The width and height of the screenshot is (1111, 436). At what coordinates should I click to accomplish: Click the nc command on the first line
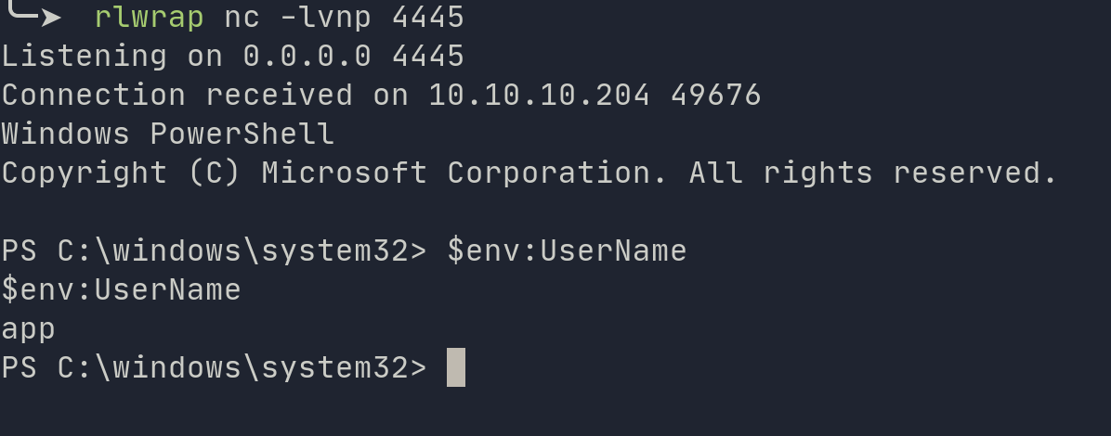242,17
